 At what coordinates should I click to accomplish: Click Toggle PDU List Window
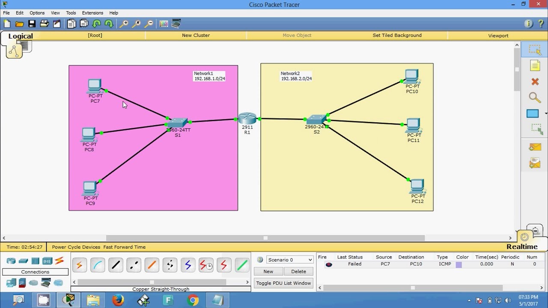283,283
